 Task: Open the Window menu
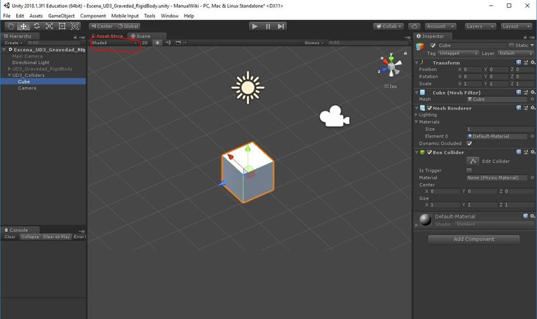[x=170, y=15]
